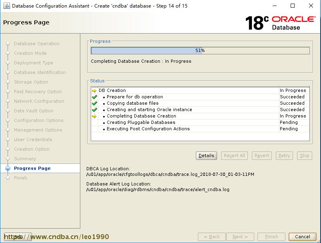
Task: Click the Finish button at the bottom
Action: (271, 237)
